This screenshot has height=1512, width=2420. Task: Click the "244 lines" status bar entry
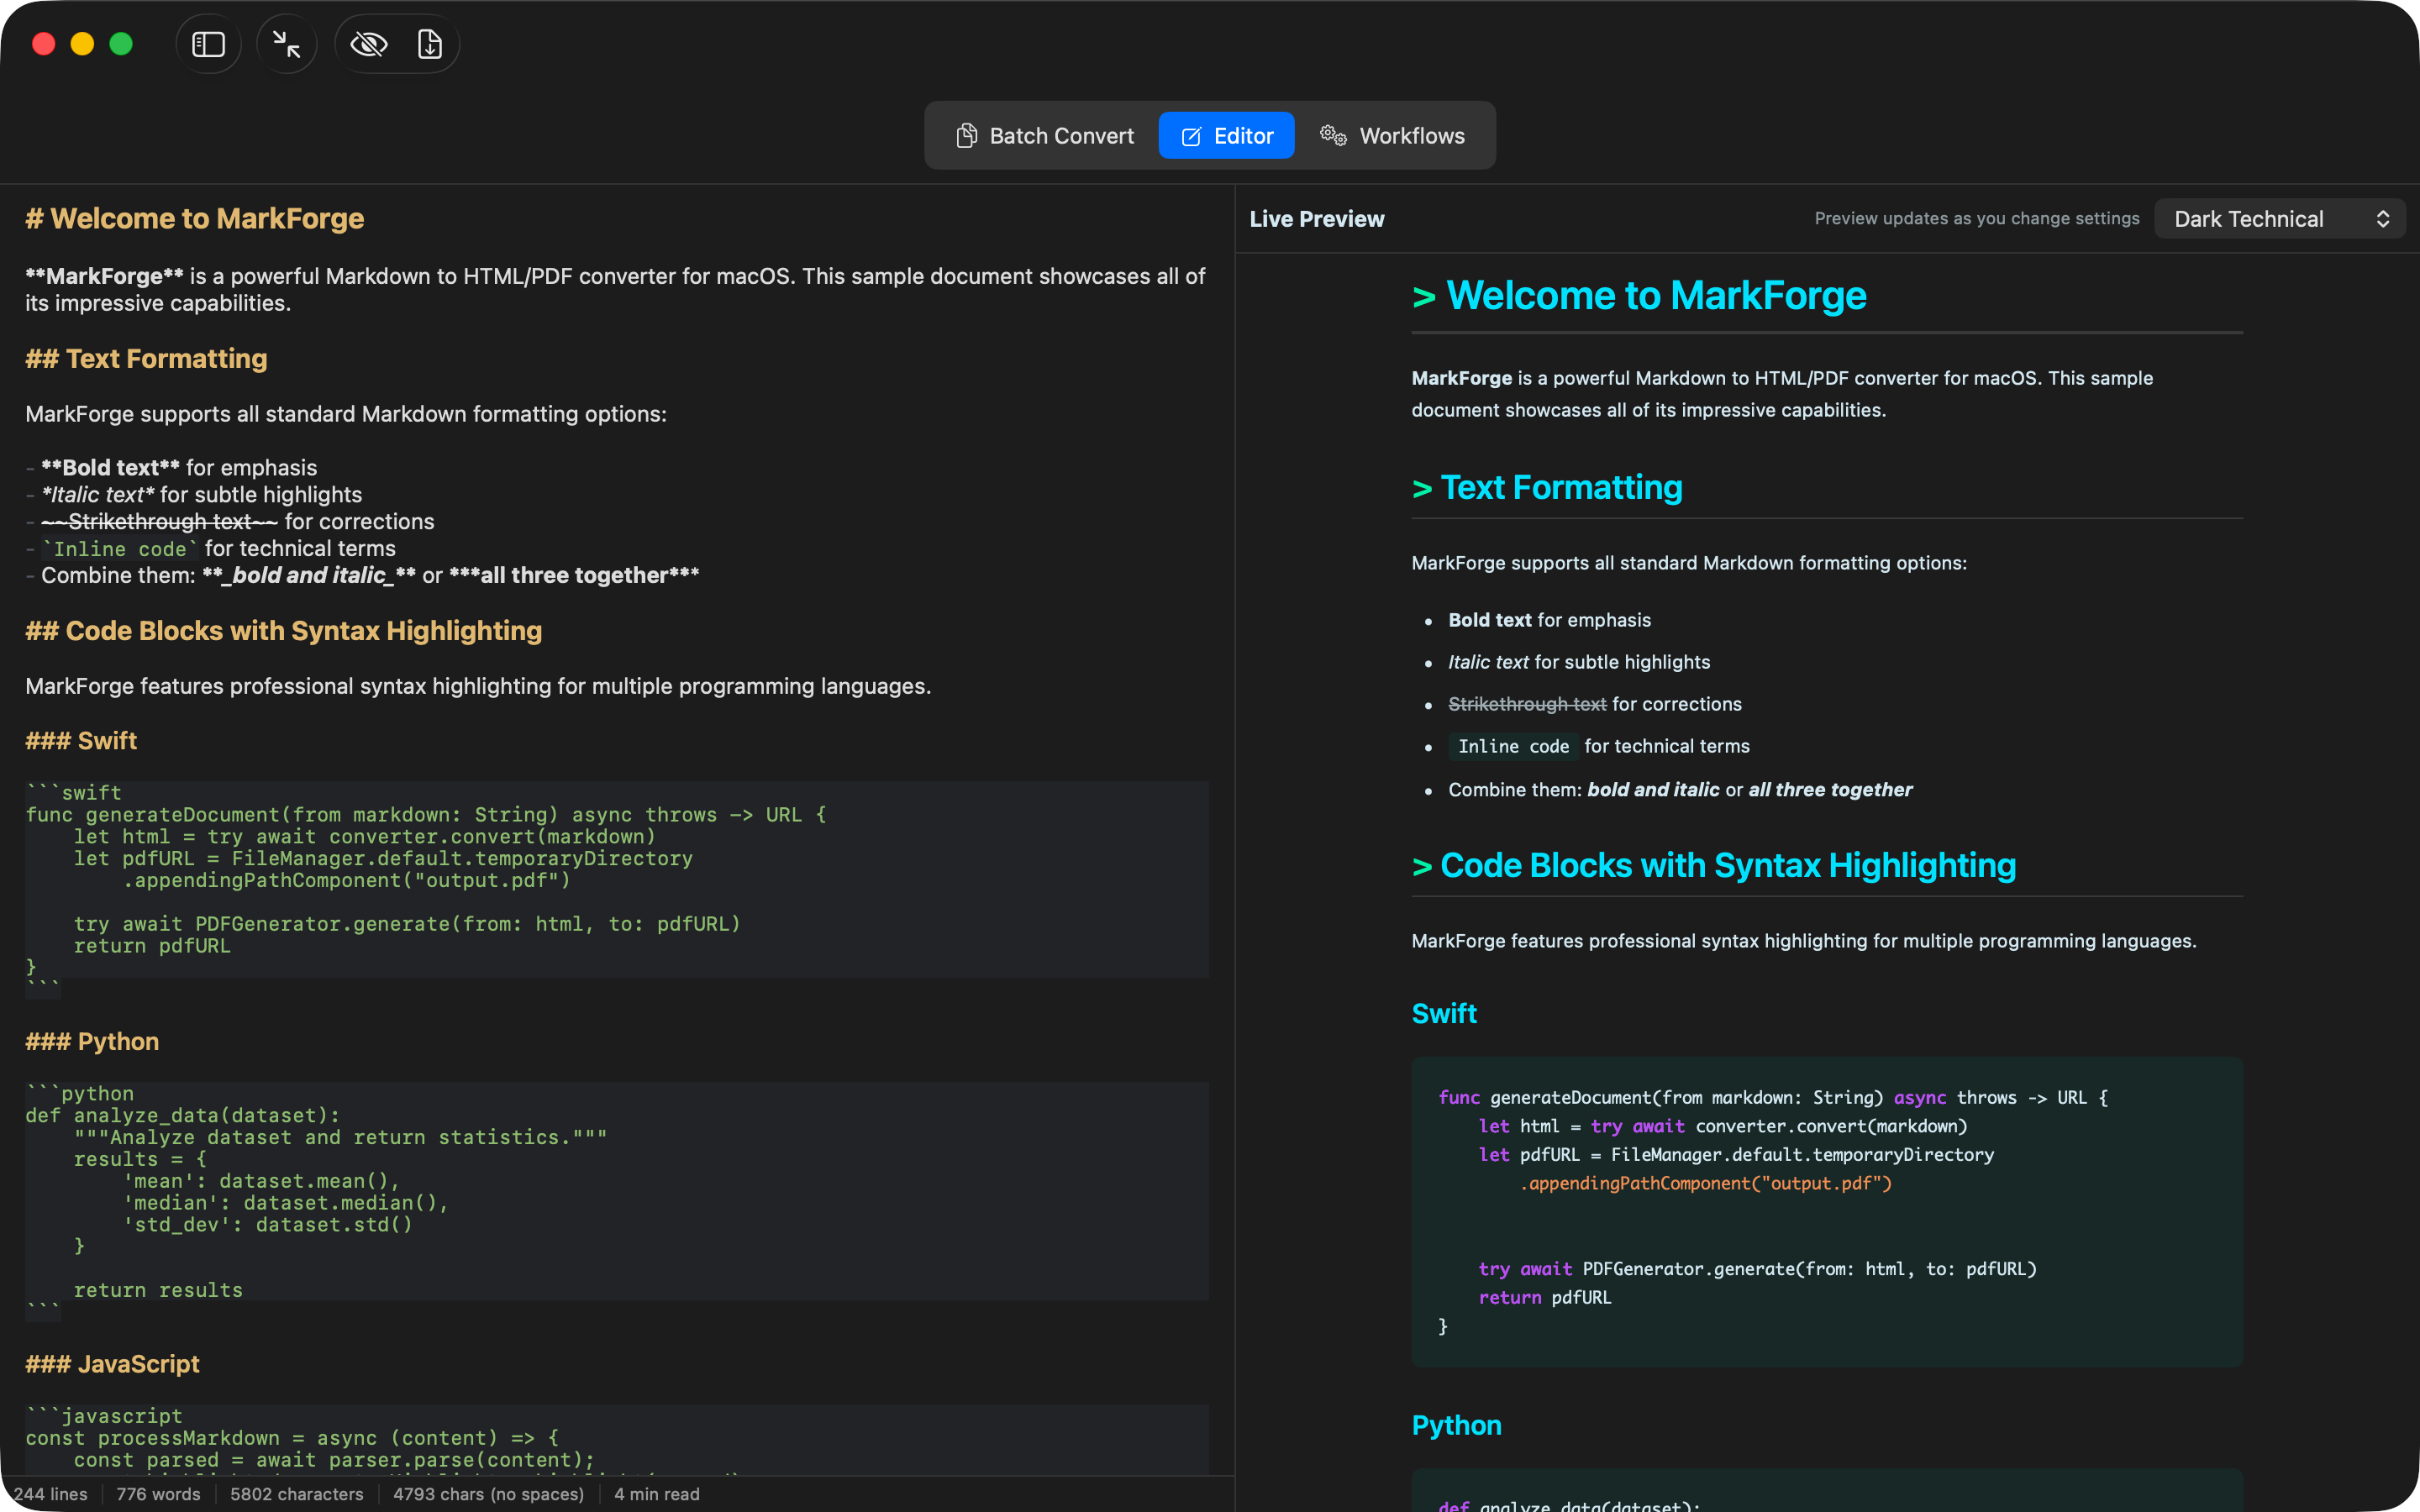[x=50, y=1494]
